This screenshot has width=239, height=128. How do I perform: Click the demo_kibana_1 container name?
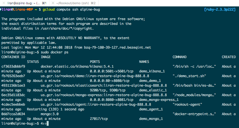tap(152, 71)
